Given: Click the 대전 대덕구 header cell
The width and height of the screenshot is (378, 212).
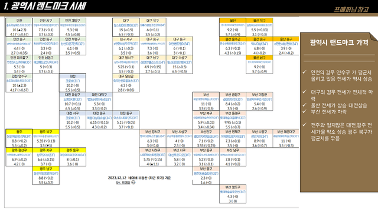Looking at the screenshot, I should (99, 95).
